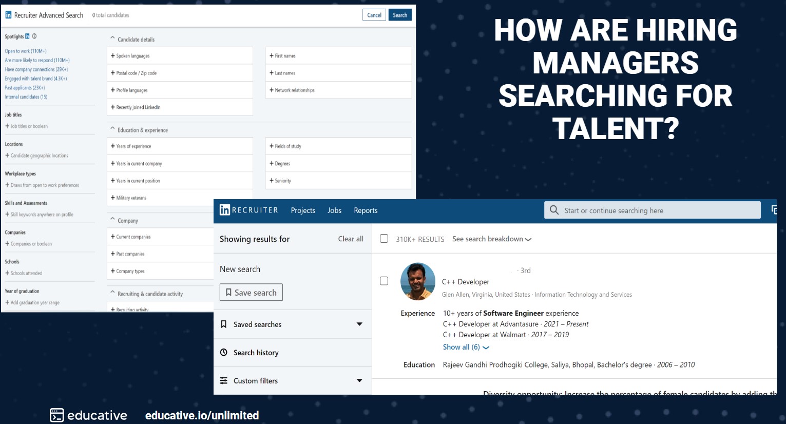Tick the select-all checkbox beside 310K+ RESULTS
The height and width of the screenshot is (424, 786).
click(384, 239)
